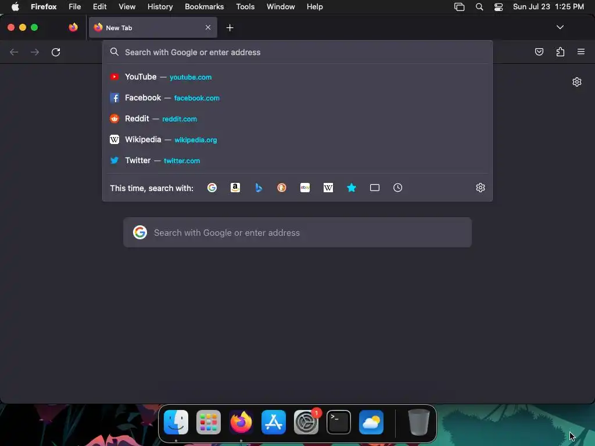This screenshot has width=595, height=446.
Task: Open Launchpad from the Dock
Action: 209,422
